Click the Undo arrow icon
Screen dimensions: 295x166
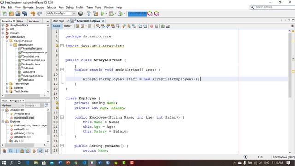[33, 13]
